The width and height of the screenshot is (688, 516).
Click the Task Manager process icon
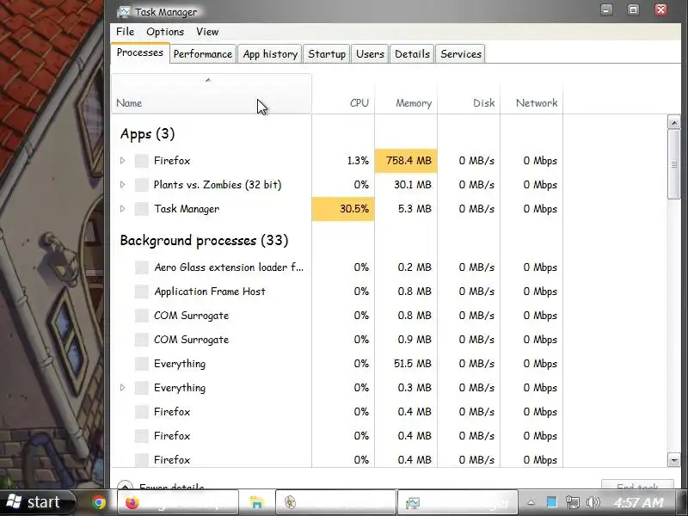click(141, 209)
